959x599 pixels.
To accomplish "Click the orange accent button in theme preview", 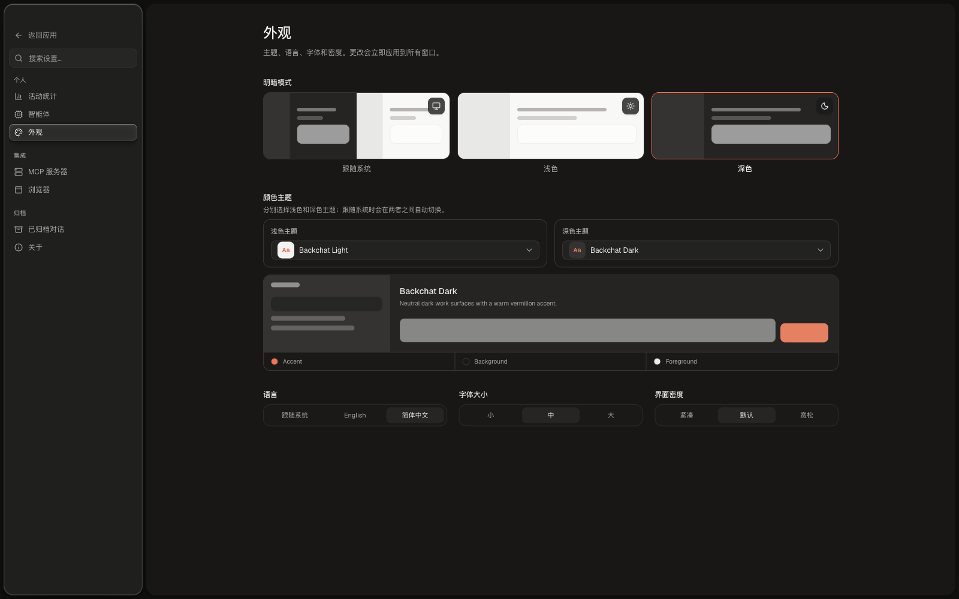I will (804, 332).
